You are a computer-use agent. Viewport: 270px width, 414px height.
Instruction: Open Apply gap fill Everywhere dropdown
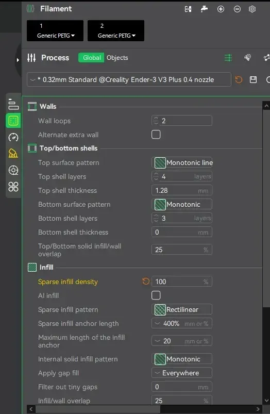tap(182, 373)
